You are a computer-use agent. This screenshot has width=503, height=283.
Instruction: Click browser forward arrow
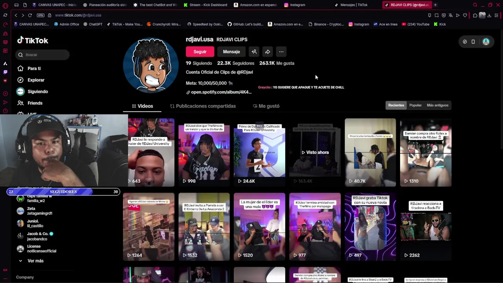[23, 15]
